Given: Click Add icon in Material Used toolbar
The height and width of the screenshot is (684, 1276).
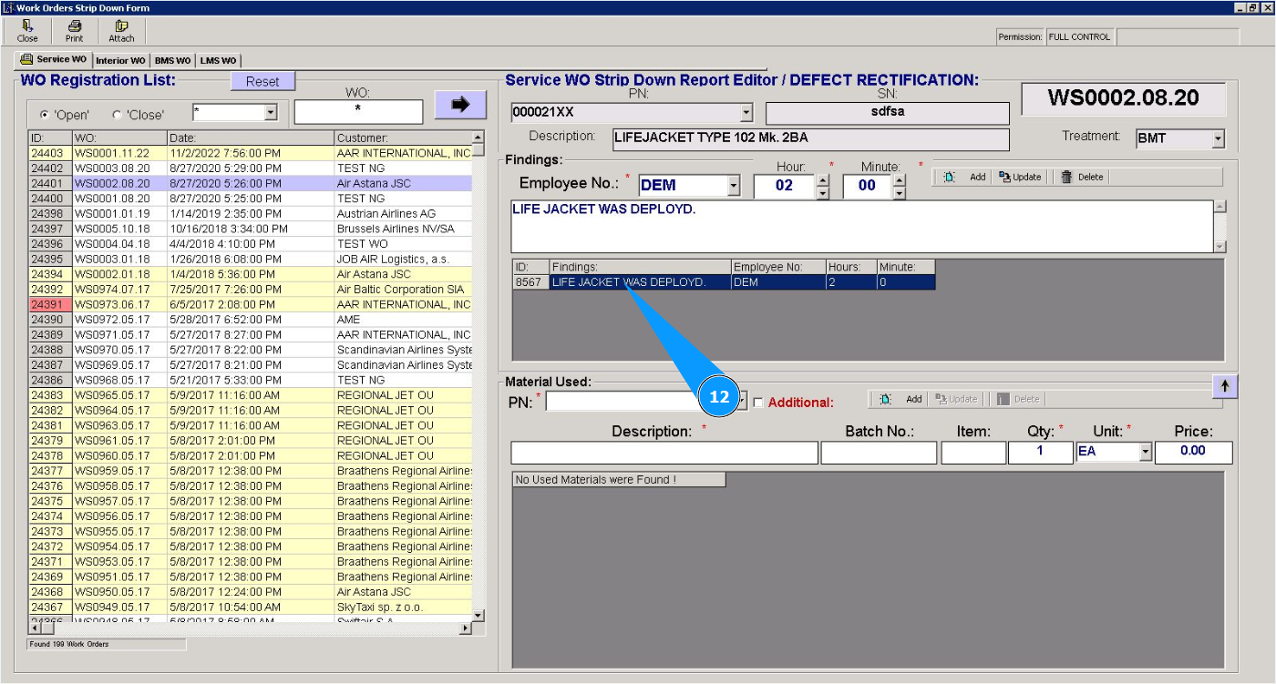Looking at the screenshot, I should (x=886, y=399).
